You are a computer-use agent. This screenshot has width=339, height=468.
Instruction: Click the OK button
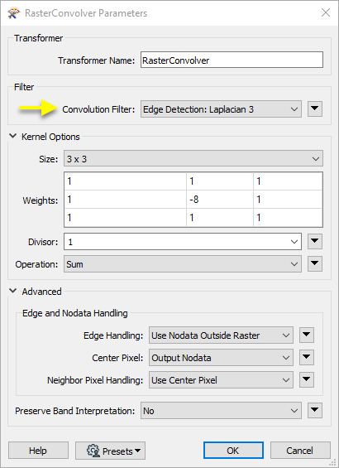click(x=233, y=451)
